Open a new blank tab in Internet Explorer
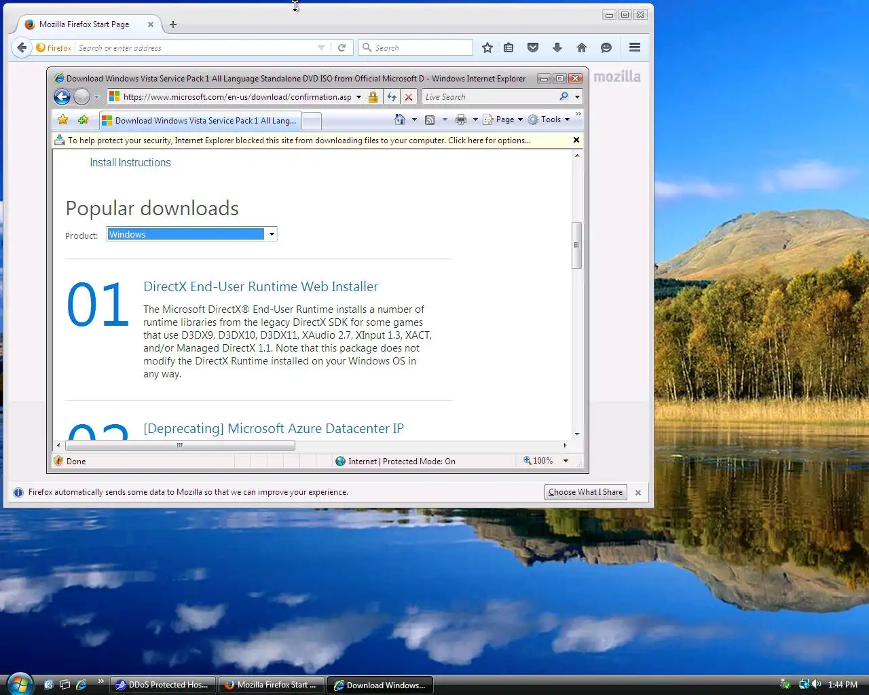Screen dimensions: 869x695 [x=312, y=121]
